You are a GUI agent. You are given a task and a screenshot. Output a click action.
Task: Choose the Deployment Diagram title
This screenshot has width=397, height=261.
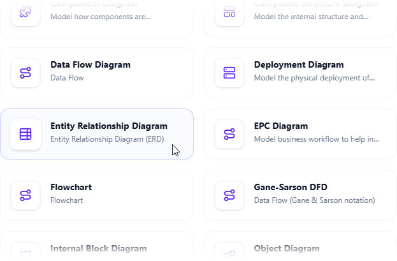coord(299,65)
